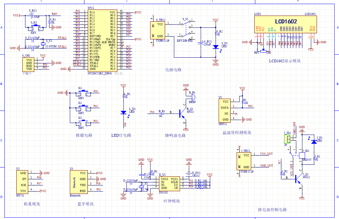
Task: Click the B_Q1 S9012 transistor
Action: pos(183,114)
